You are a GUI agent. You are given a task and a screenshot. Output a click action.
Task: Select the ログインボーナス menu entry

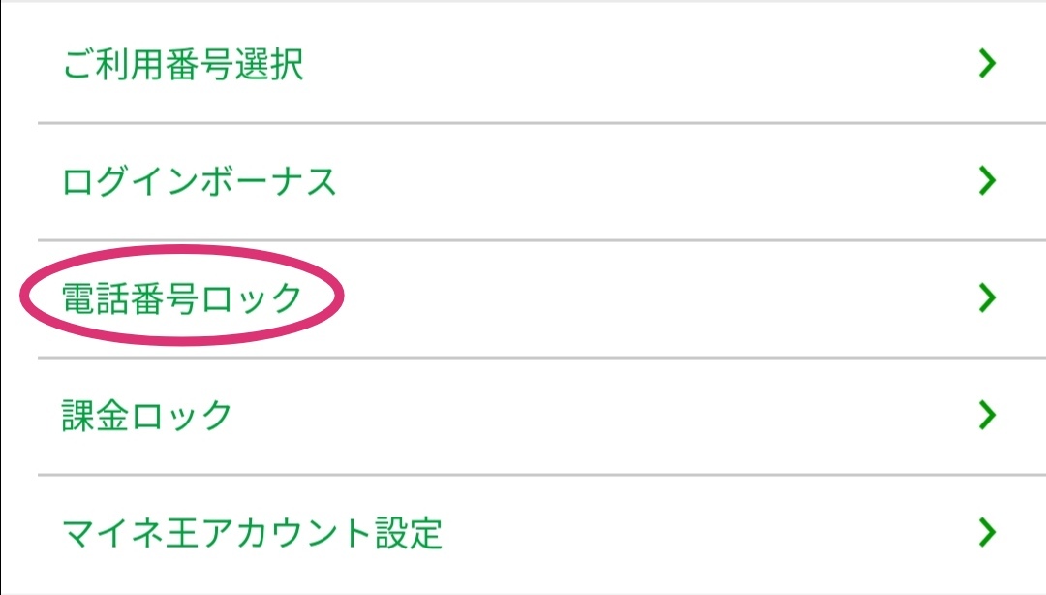523,181
